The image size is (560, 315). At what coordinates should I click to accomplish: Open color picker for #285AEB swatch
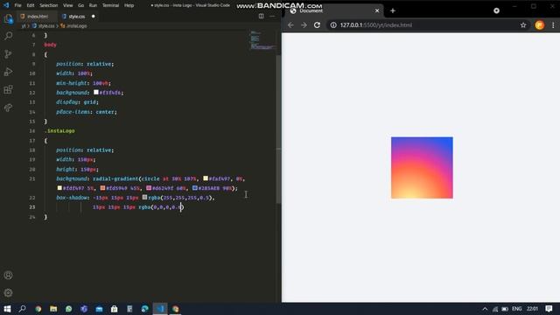pyautogui.click(x=195, y=188)
